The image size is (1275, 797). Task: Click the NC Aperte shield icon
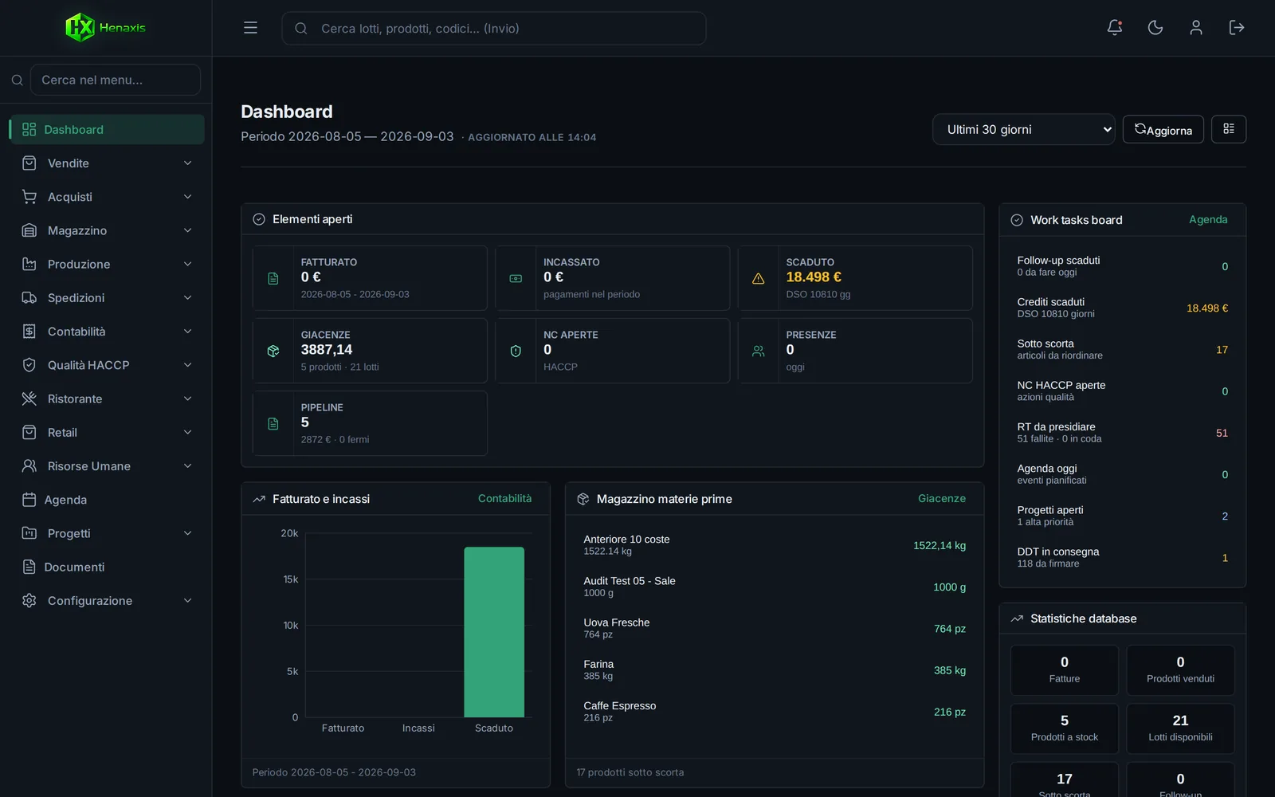516,351
